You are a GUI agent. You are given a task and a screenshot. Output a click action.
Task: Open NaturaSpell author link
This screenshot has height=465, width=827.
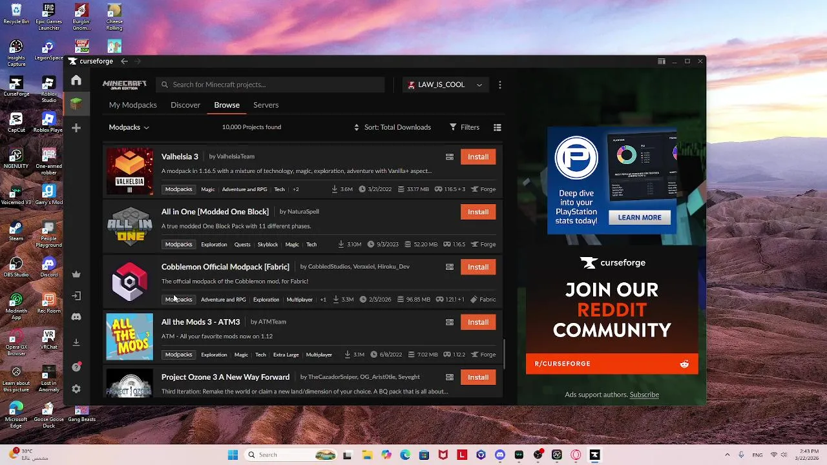coord(303,211)
